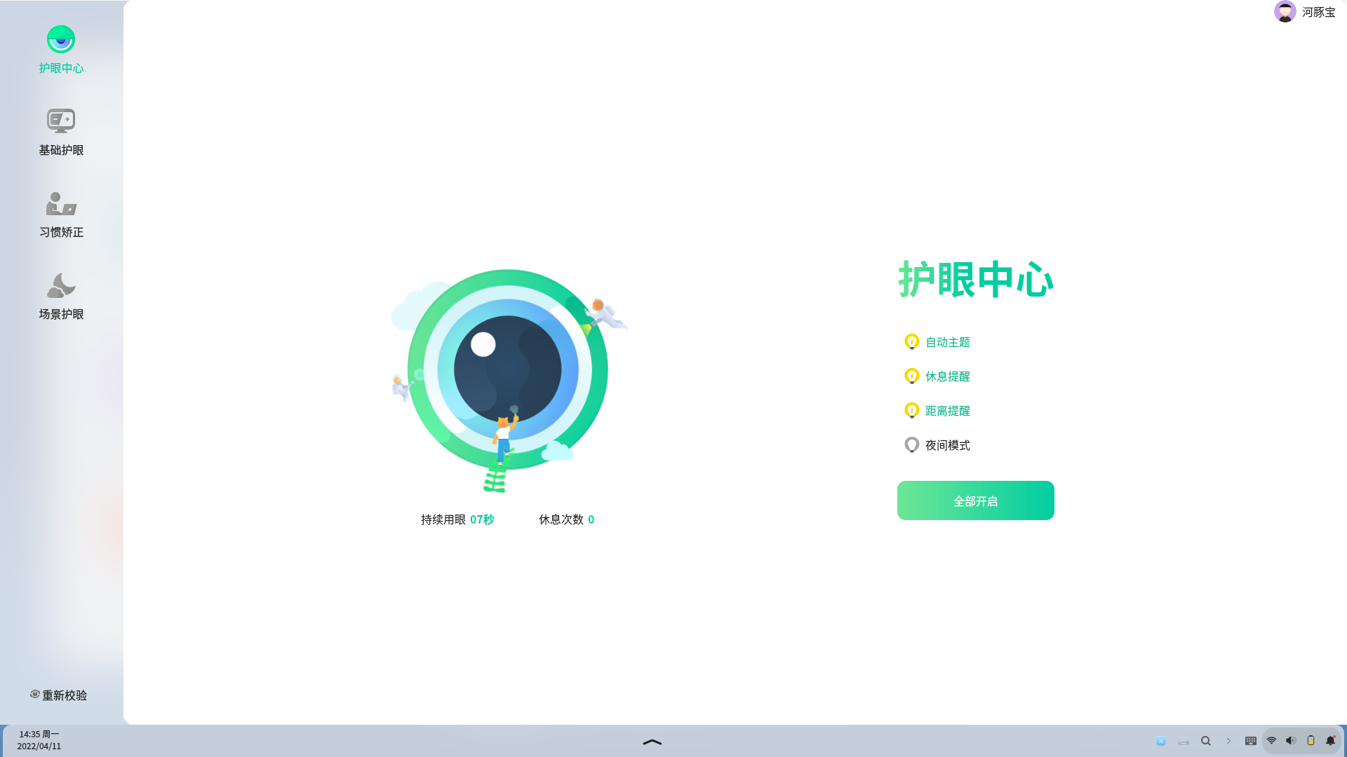The height and width of the screenshot is (757, 1347).
Task: Open taskbar search magnifier
Action: point(1206,741)
